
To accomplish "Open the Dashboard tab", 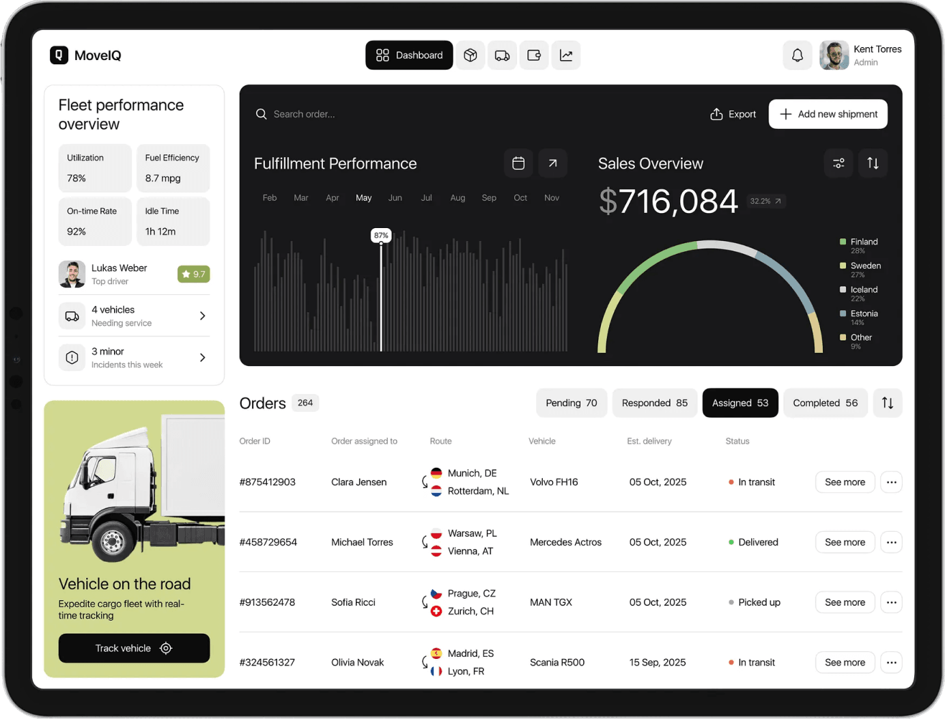I will pos(409,55).
